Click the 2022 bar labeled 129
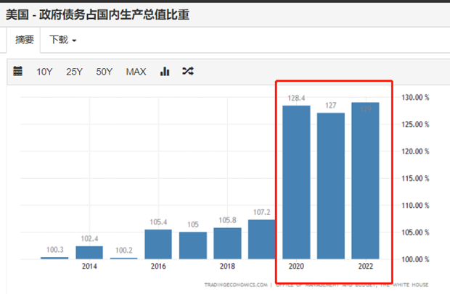 365,180
